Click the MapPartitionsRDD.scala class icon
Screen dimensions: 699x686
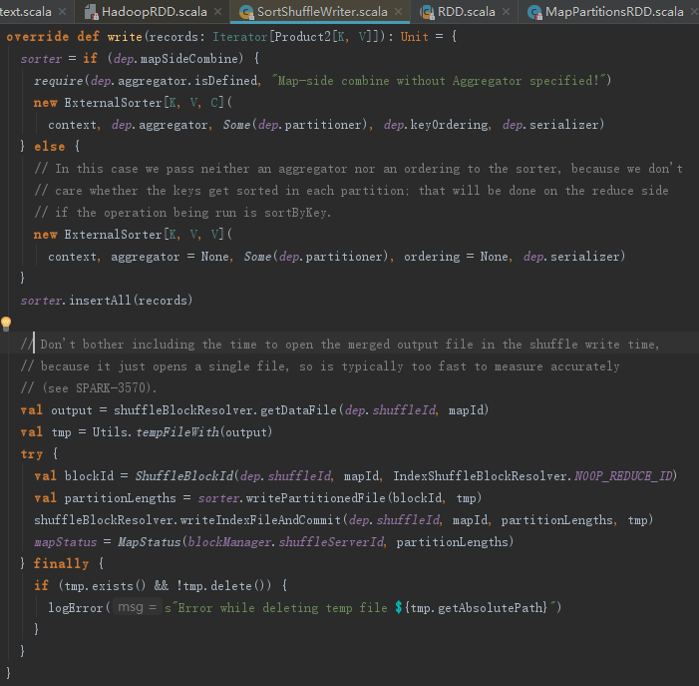534,12
